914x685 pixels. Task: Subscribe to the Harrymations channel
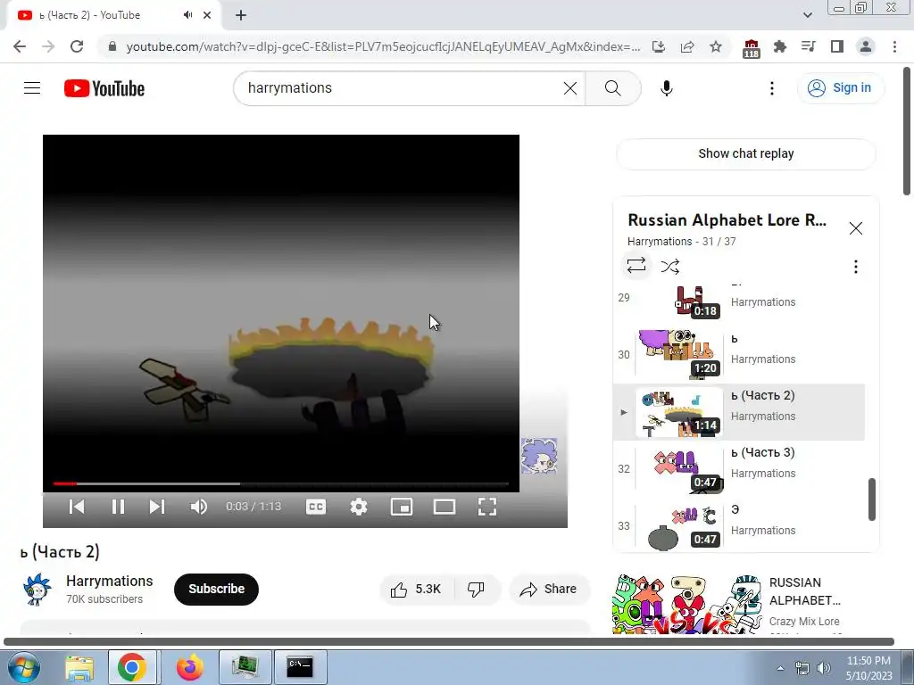pyautogui.click(x=216, y=589)
